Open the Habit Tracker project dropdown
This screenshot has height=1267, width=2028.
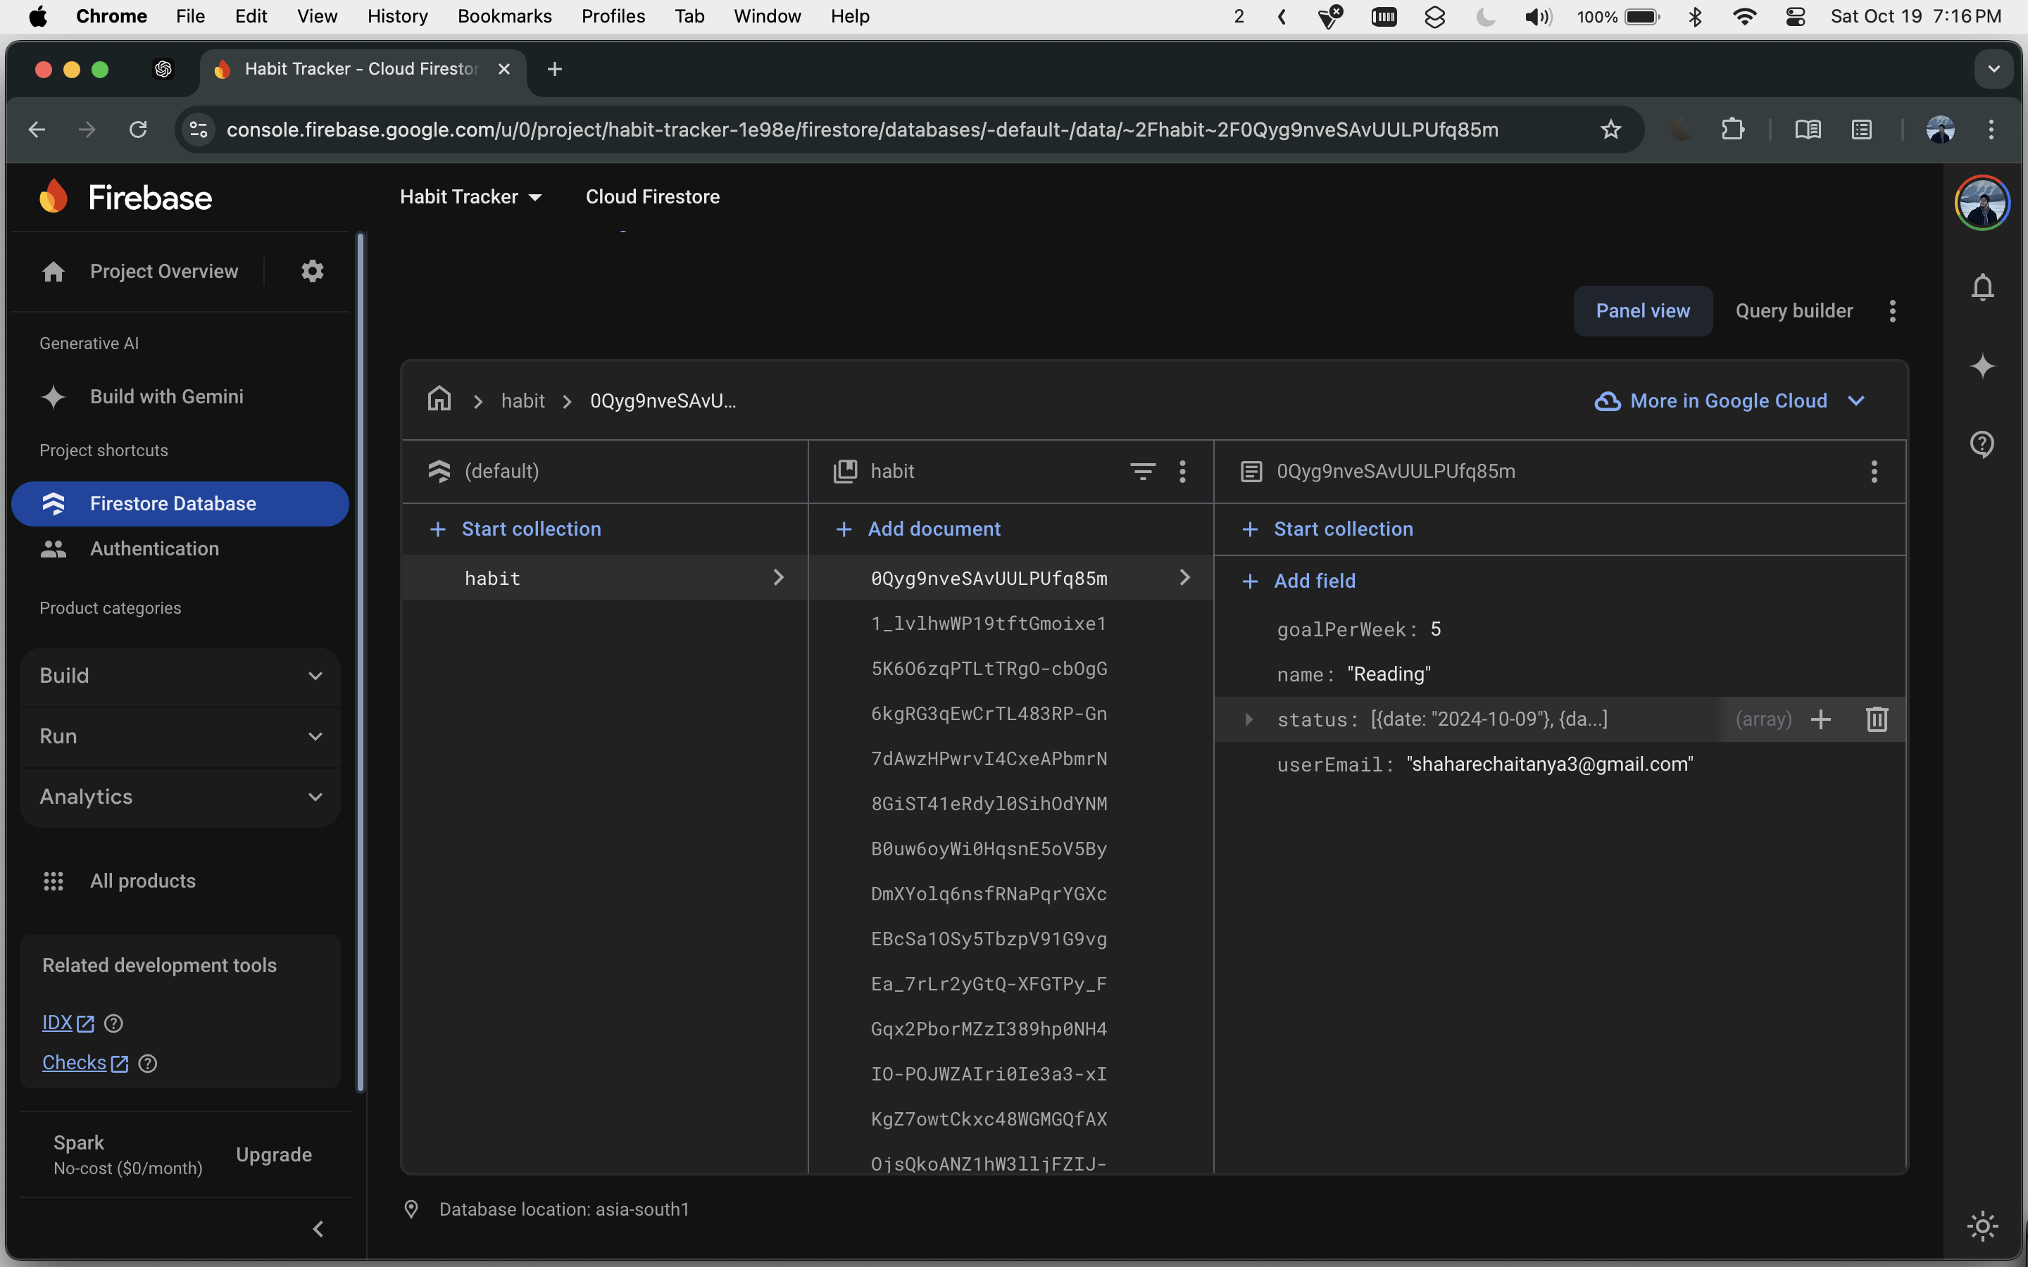[x=471, y=197]
